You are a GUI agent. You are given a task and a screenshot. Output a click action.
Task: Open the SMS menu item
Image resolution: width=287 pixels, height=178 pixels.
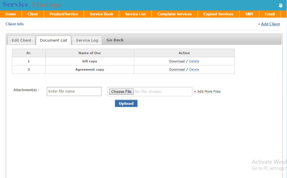(249, 14)
